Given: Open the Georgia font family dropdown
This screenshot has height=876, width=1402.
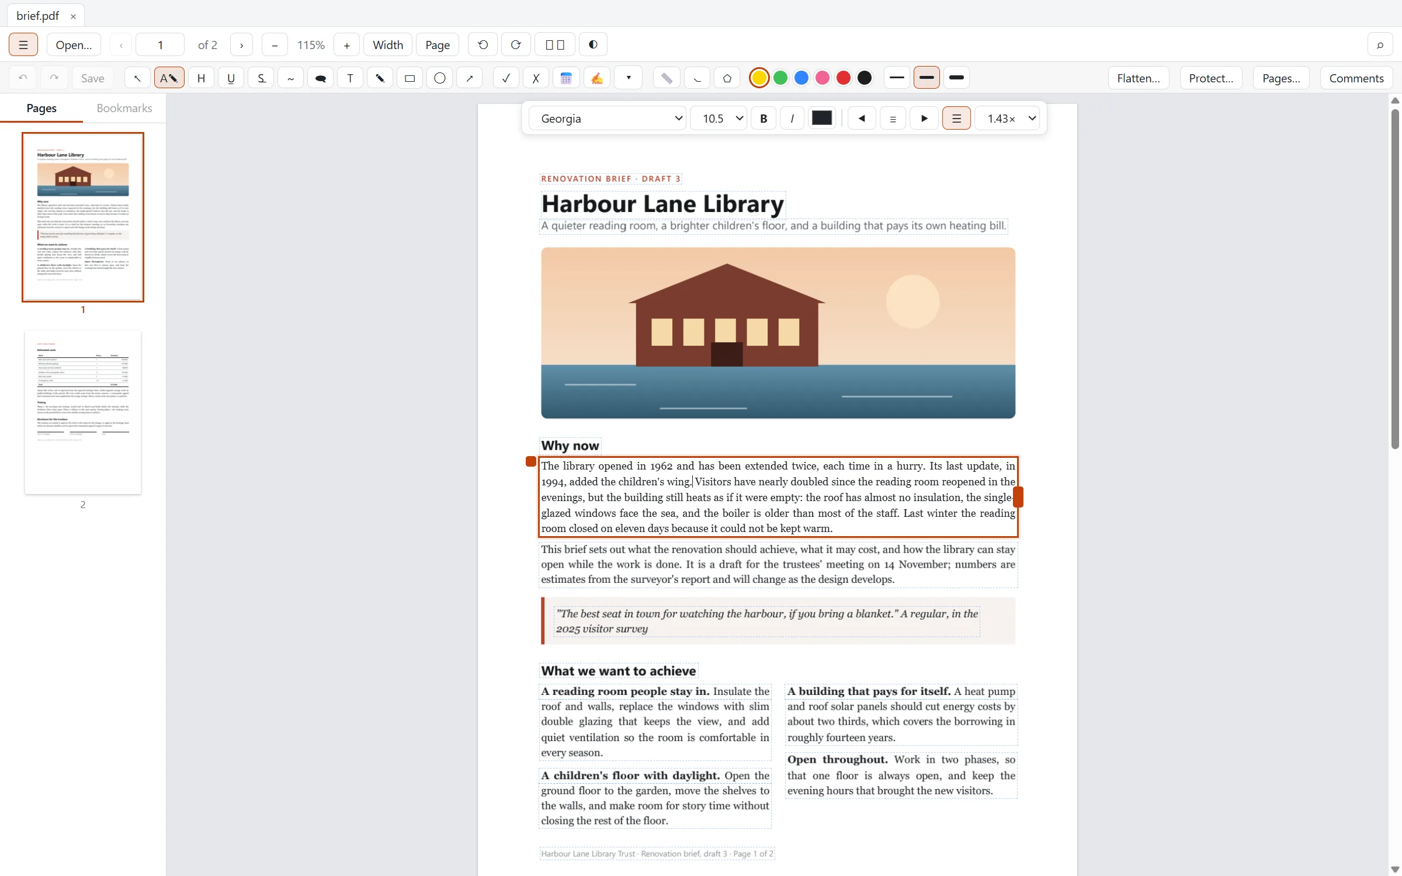Looking at the screenshot, I should coord(608,119).
